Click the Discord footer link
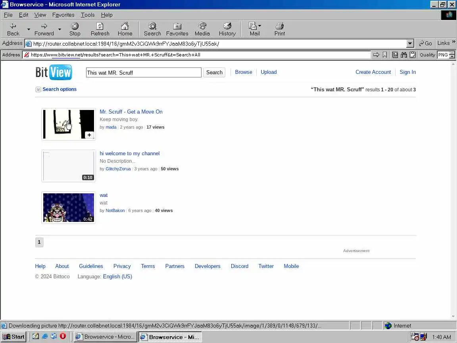457x343 pixels. coord(240,266)
